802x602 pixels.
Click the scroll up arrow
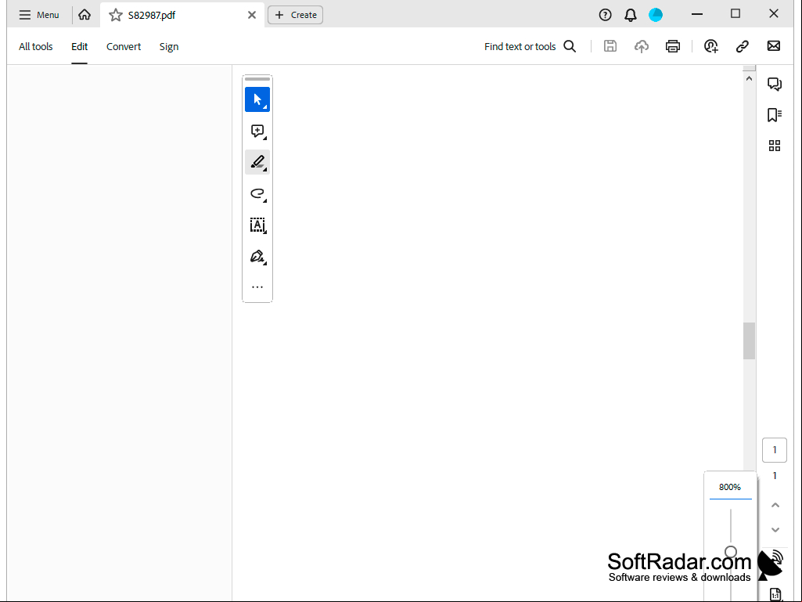(x=750, y=79)
